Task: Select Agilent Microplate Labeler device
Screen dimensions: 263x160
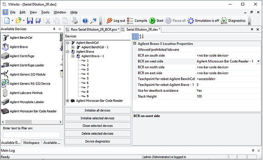Action: coord(27,102)
